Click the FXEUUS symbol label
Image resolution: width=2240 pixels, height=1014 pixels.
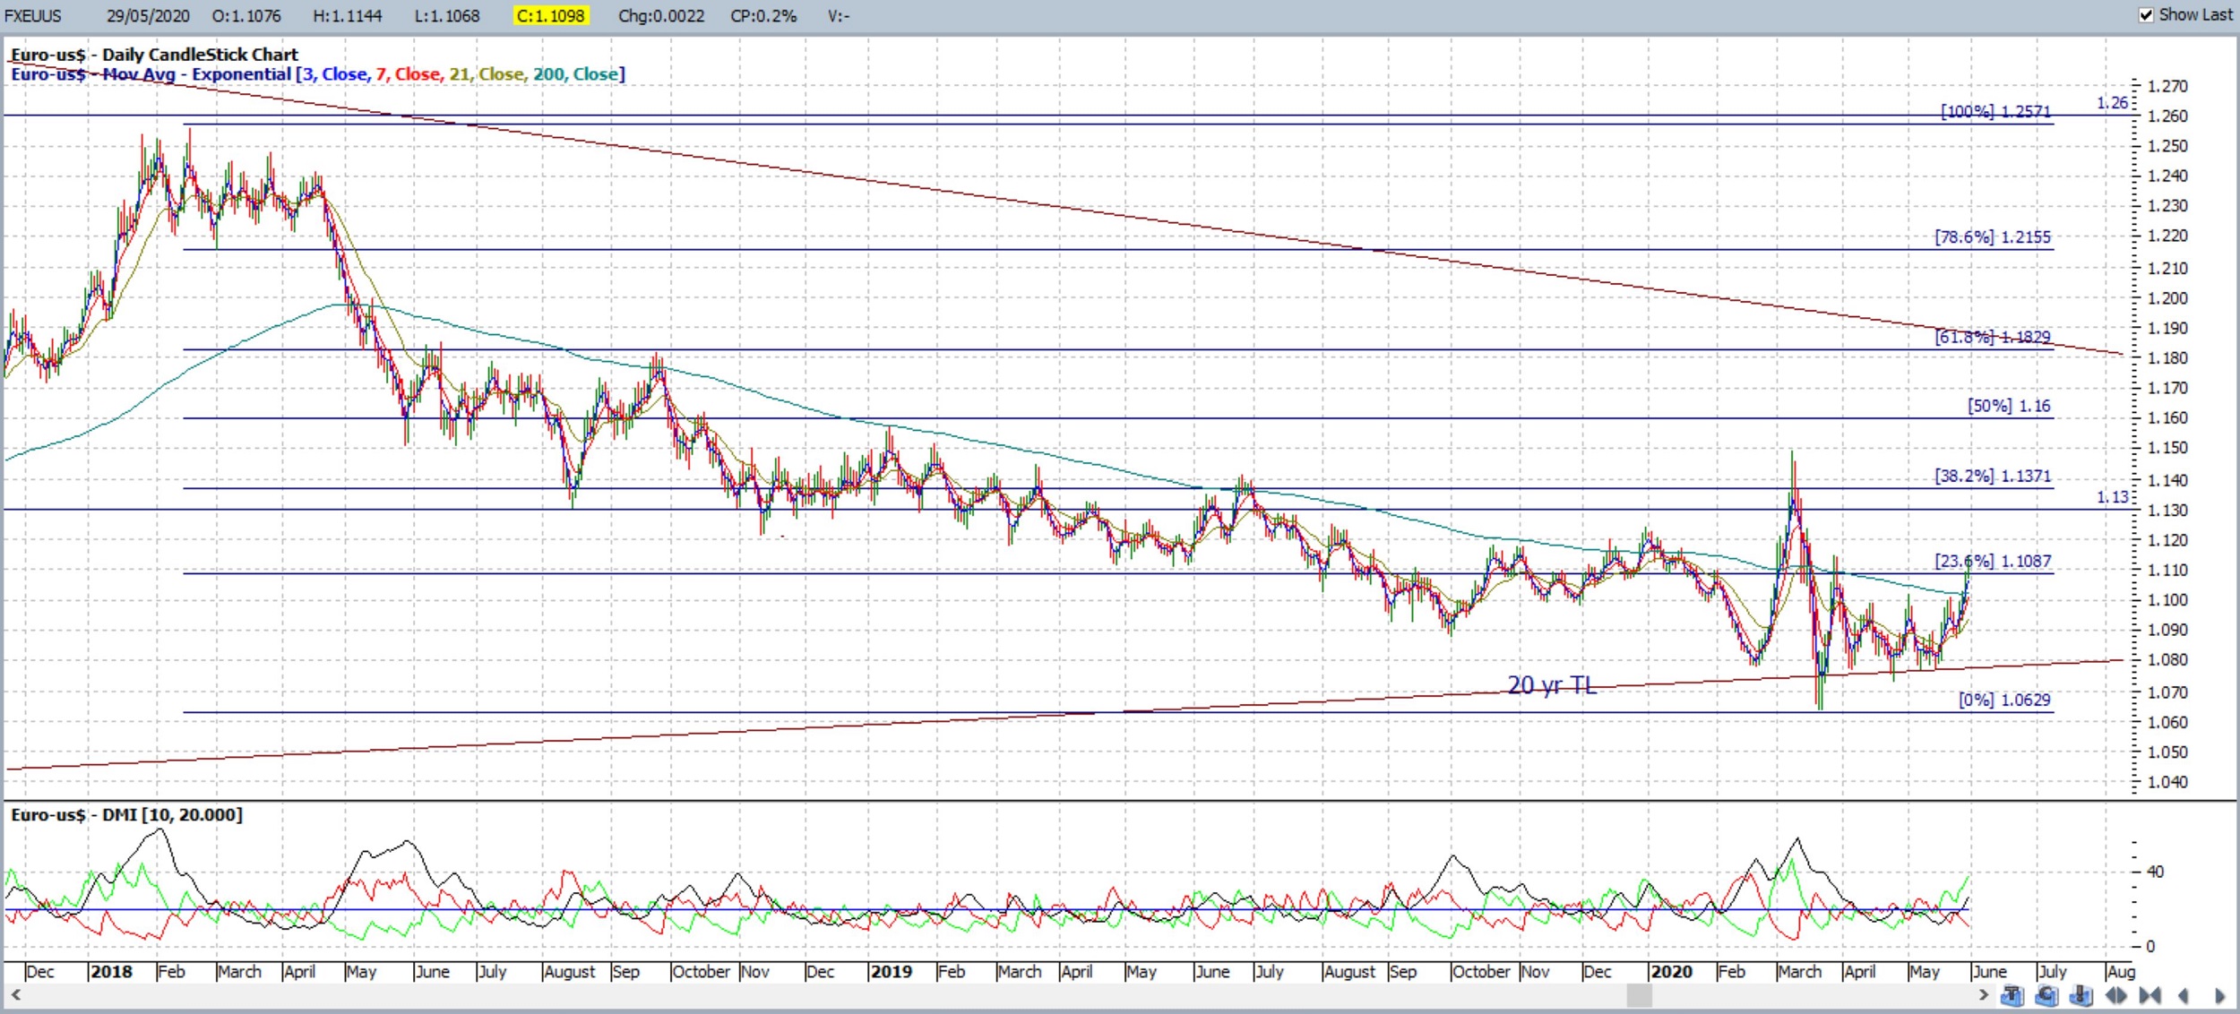(32, 16)
